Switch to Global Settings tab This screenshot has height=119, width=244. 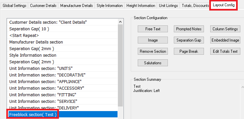tap(15, 6)
